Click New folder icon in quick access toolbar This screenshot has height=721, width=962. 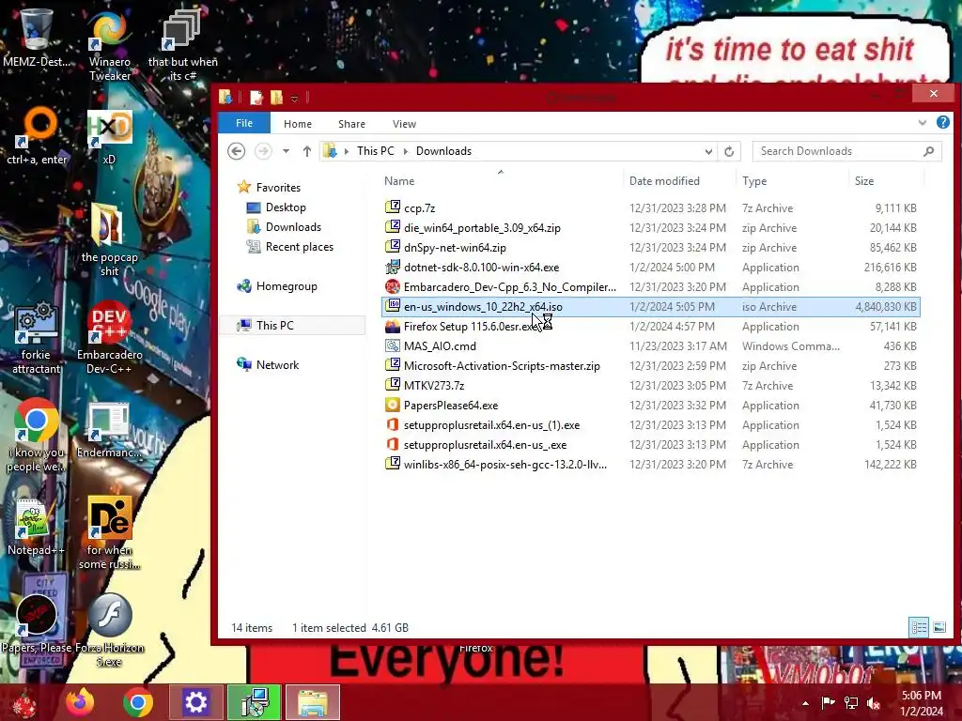pos(277,97)
